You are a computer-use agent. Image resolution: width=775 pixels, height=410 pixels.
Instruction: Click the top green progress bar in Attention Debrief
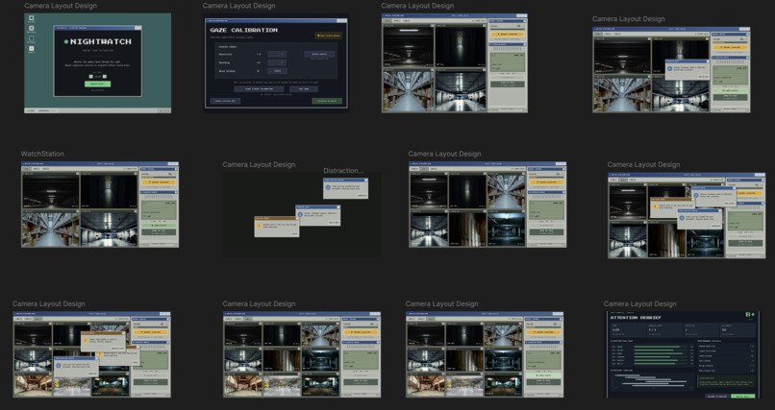pyautogui.click(x=657, y=347)
